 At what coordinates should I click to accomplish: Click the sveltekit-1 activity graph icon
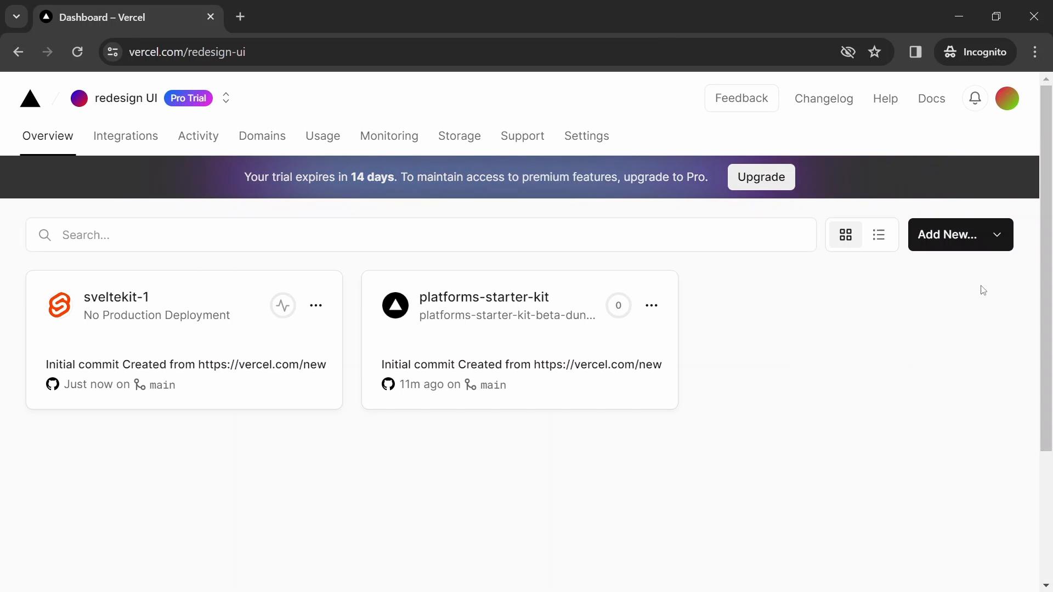[x=282, y=304]
